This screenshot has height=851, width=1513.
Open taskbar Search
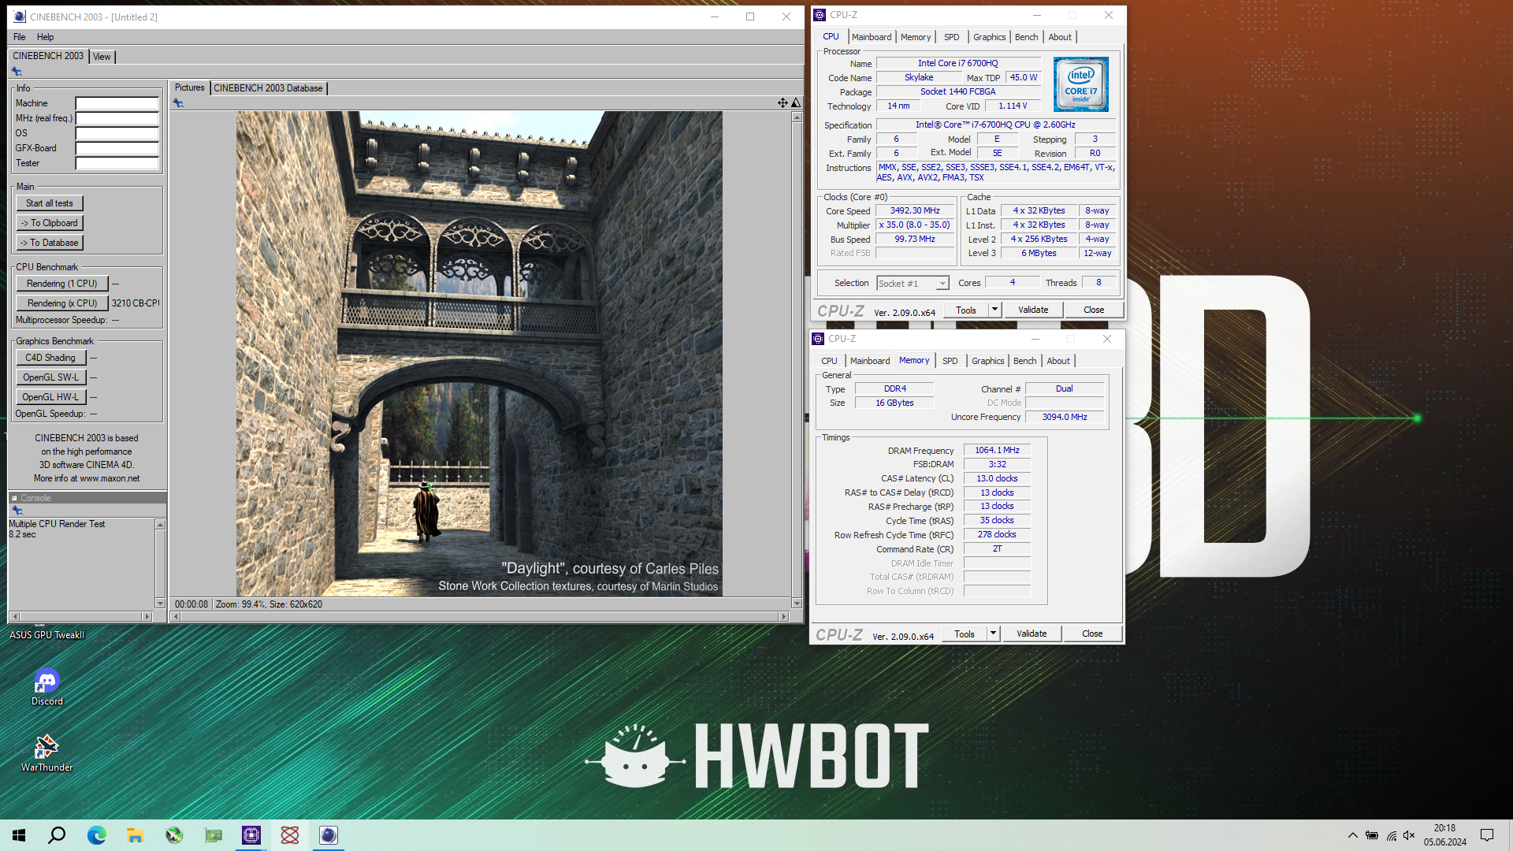click(57, 835)
